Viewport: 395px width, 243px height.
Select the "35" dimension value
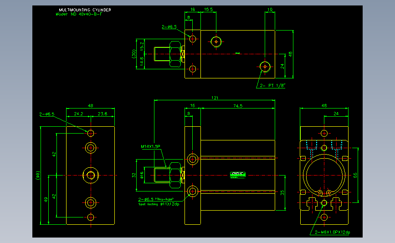tap(282, 192)
